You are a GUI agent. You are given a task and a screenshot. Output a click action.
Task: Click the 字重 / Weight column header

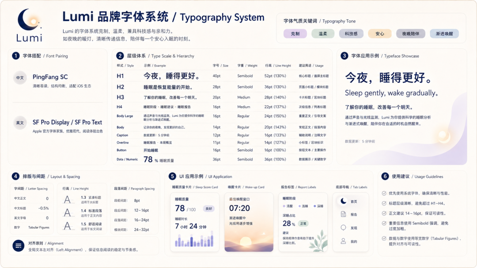point(247,66)
